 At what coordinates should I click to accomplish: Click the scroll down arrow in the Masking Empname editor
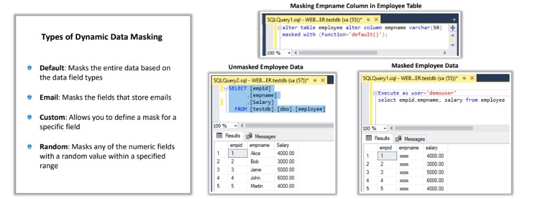[453, 45]
